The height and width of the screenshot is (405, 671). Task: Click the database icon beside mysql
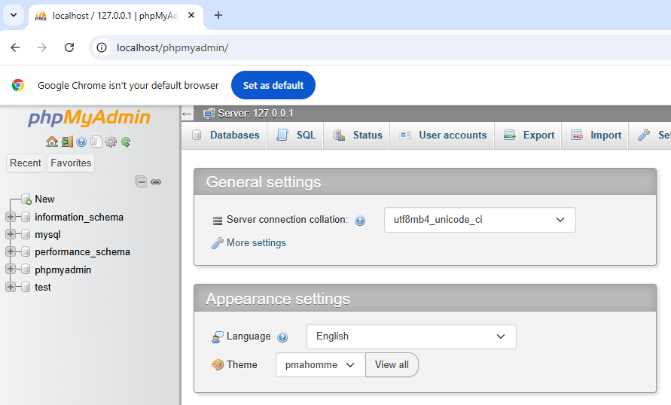26,234
